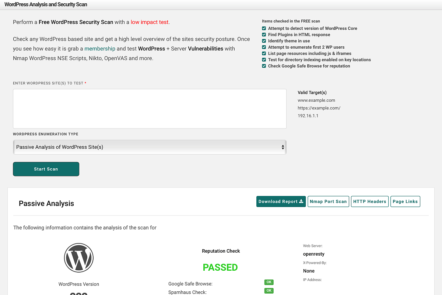
Task: Click the 'openresty' web server value
Action: coord(314,254)
